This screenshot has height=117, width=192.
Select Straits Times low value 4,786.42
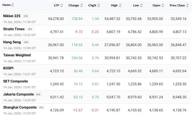(135, 32)
